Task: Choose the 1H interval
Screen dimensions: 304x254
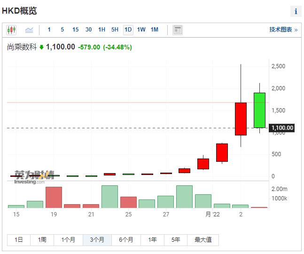Action: (x=101, y=30)
